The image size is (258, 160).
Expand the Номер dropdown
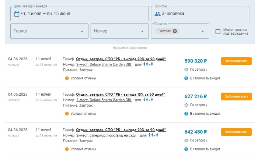pyautogui.click(x=142, y=31)
